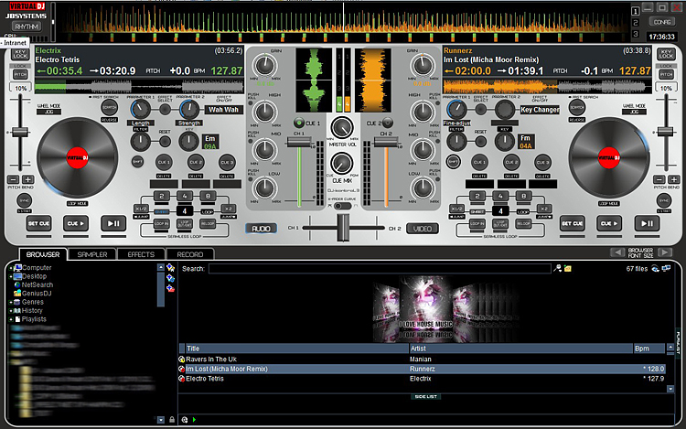Open the 10% pitch range selector on left deck

click(20, 89)
